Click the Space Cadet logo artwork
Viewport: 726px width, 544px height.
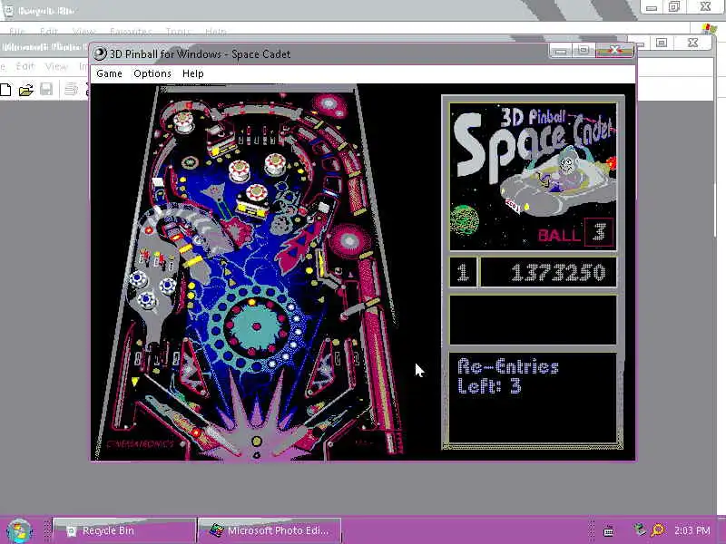point(534,177)
